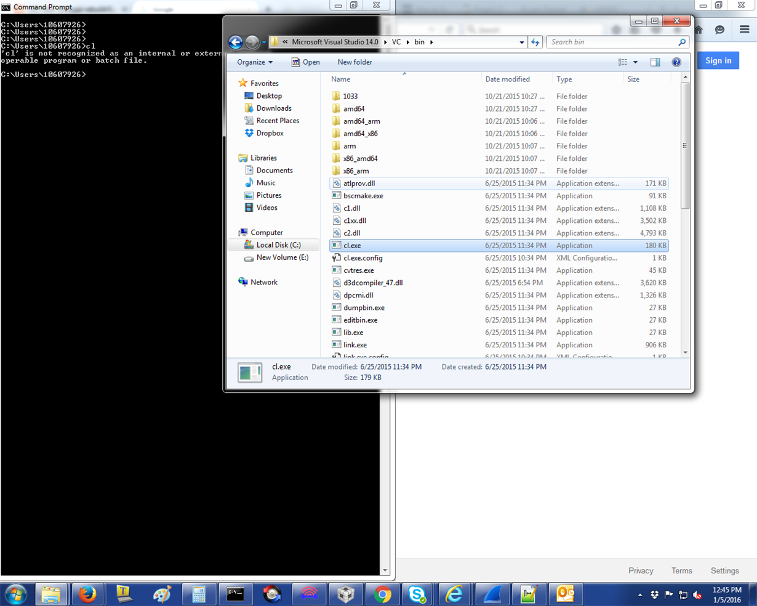This screenshot has height=606, width=757.
Task: Open the Organize menu
Action: tap(255, 62)
